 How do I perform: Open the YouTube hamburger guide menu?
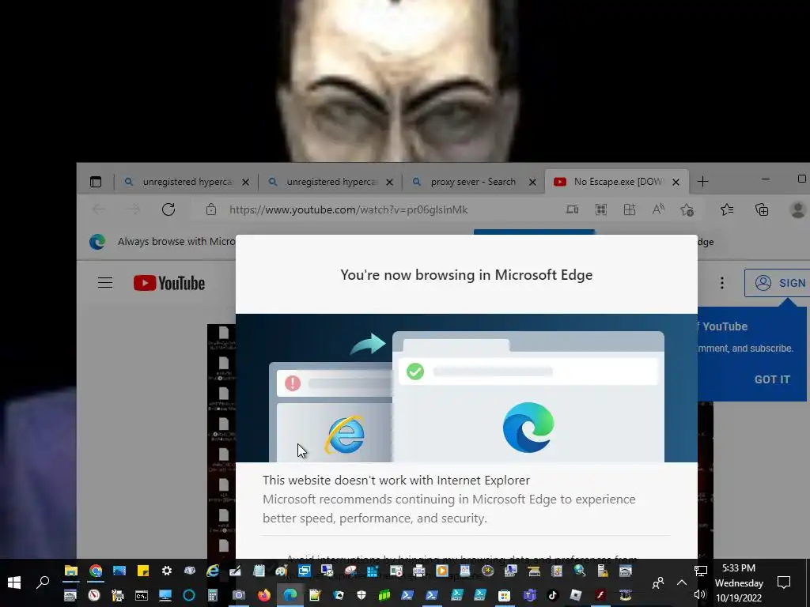click(x=105, y=283)
